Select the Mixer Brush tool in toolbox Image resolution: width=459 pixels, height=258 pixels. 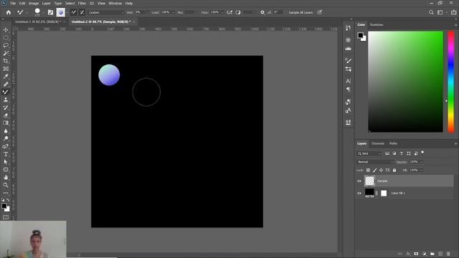point(6,92)
